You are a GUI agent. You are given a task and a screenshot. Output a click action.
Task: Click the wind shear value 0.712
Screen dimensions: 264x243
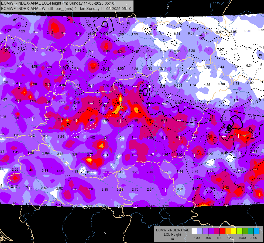241,204
